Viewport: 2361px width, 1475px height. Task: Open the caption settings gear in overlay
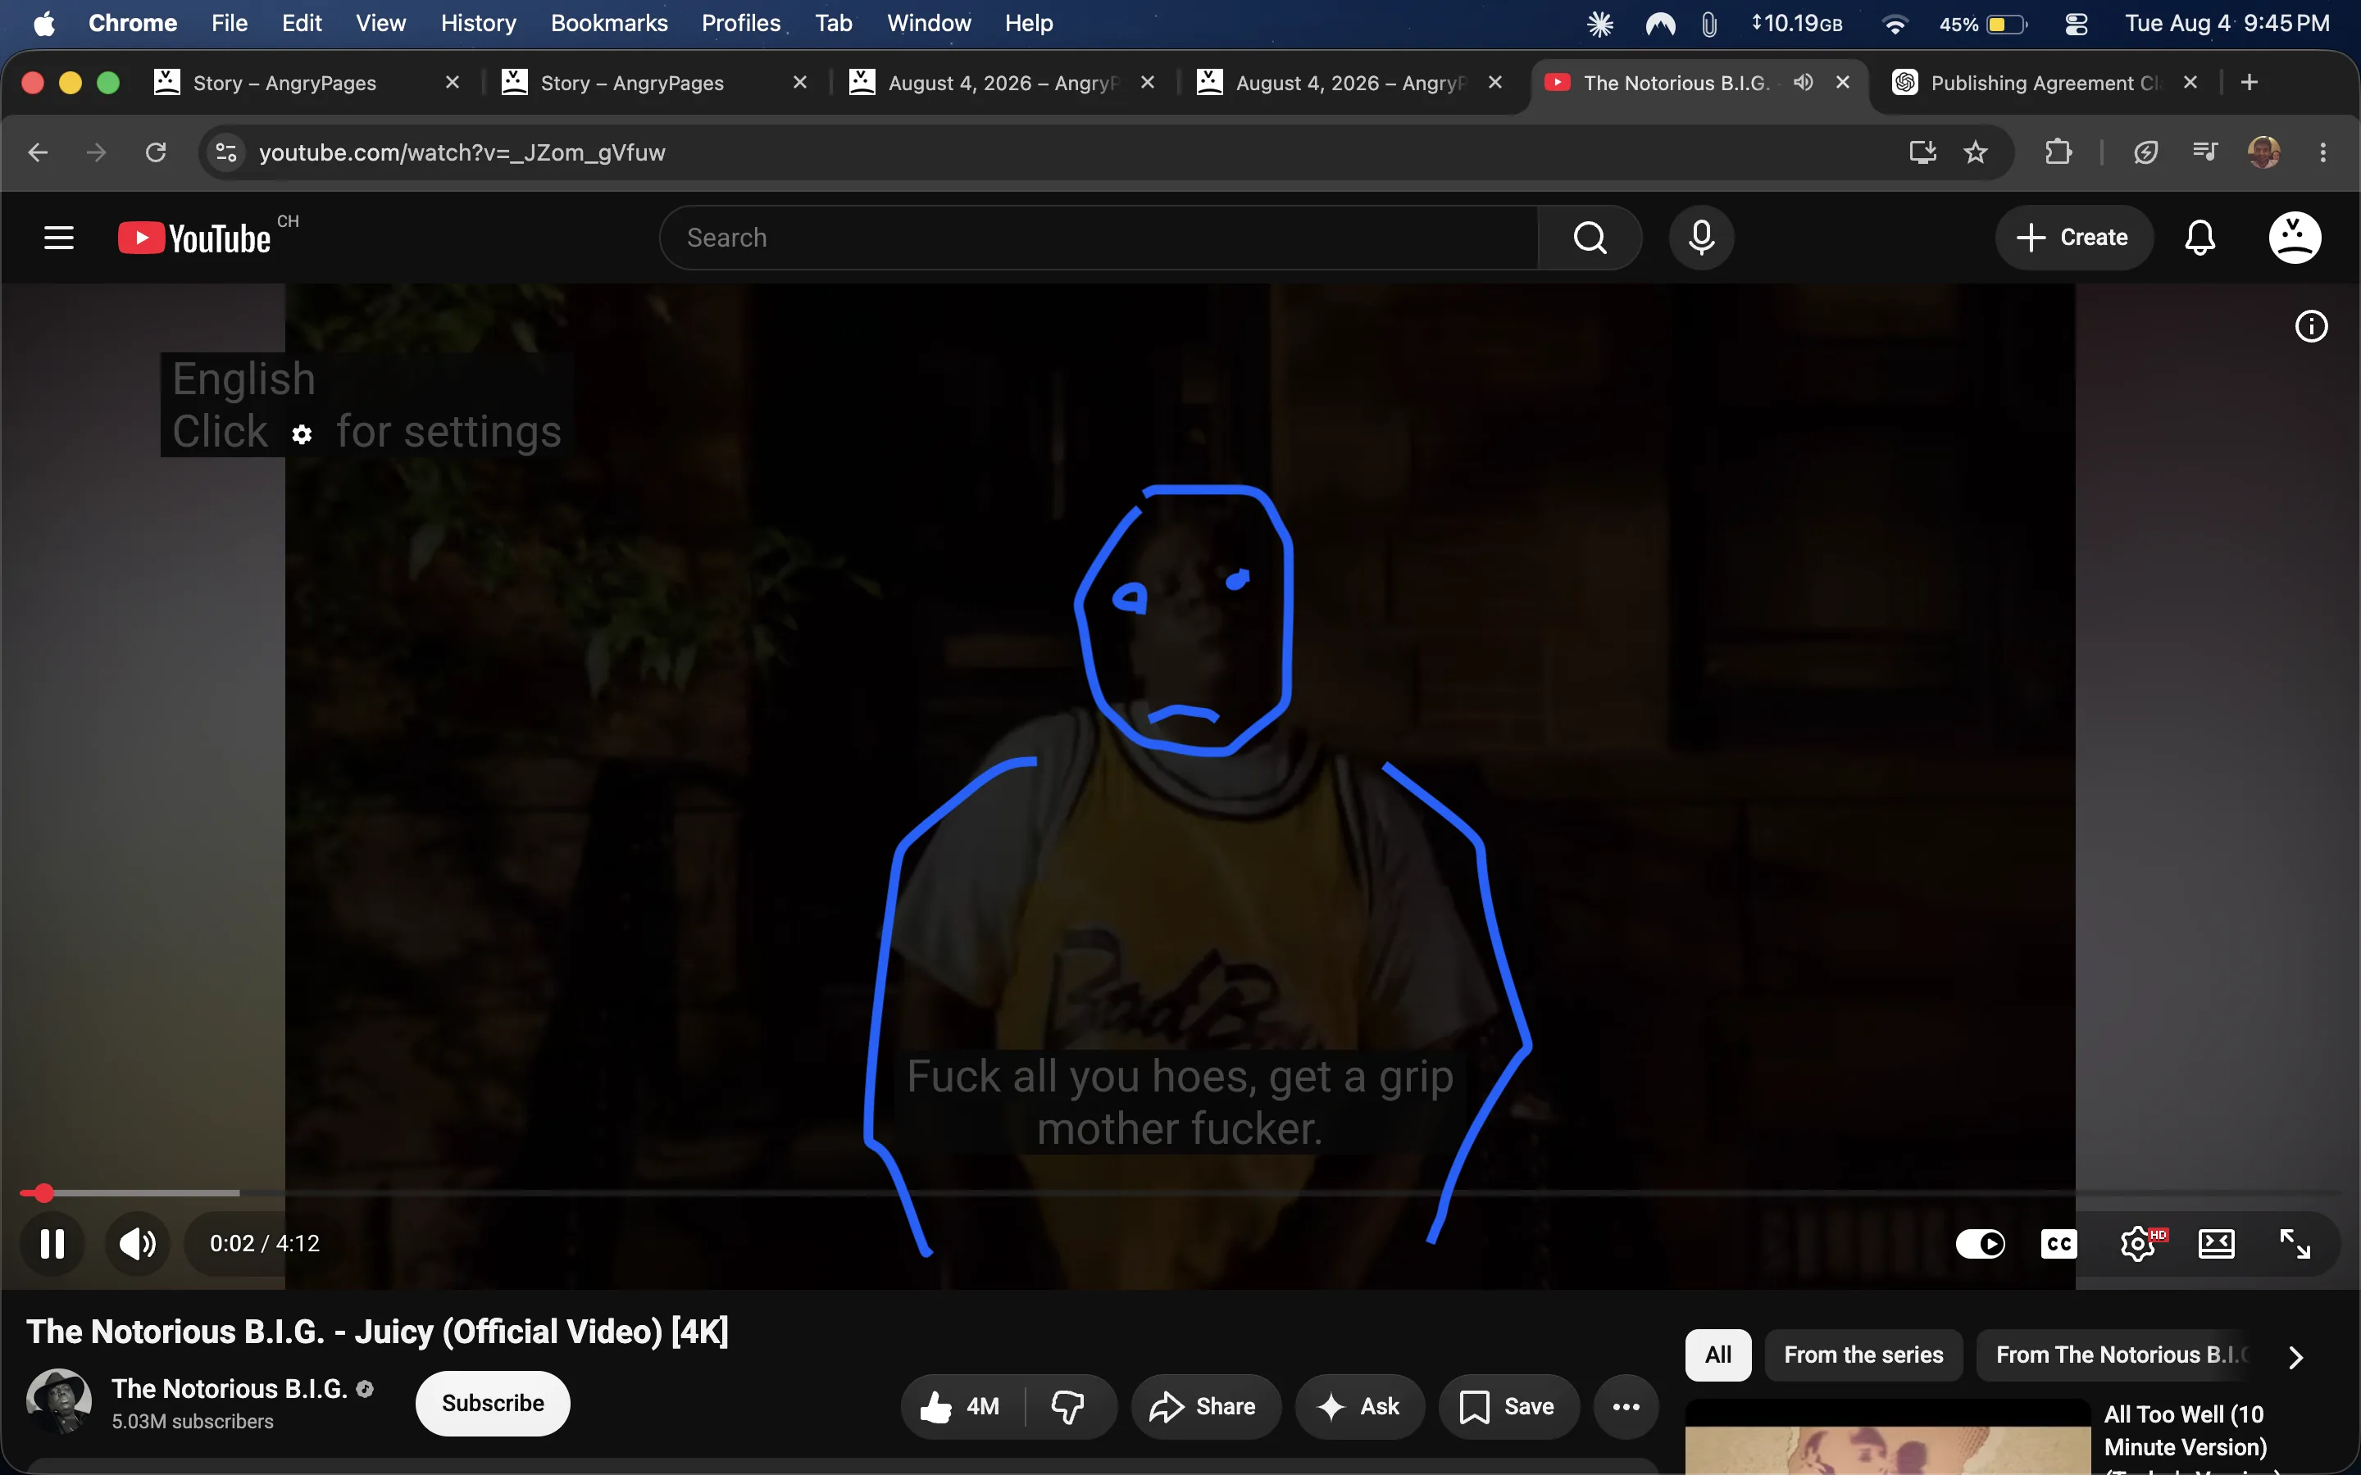302,434
